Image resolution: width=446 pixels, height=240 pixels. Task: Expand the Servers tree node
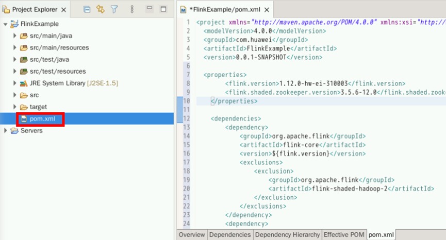(6, 131)
